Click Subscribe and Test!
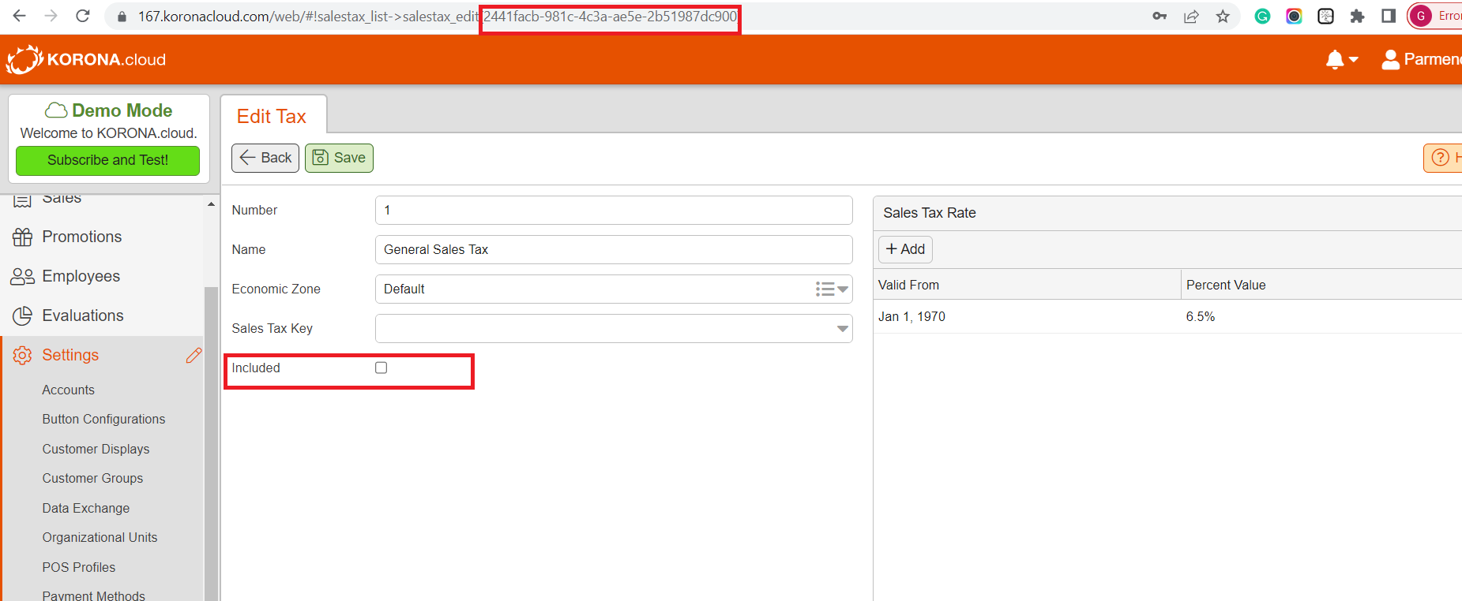Image resolution: width=1462 pixels, height=601 pixels. click(108, 160)
